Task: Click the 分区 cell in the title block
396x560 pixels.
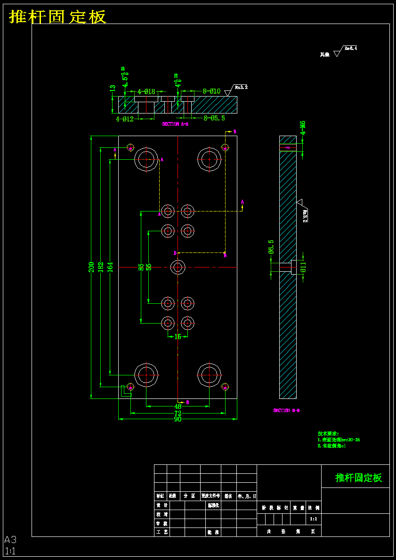Action: (190, 496)
